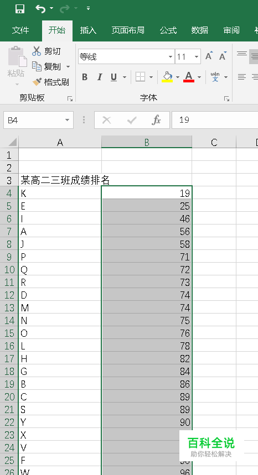
Task: Open the Undo history dropdown arrow
Action: [x=51, y=8]
